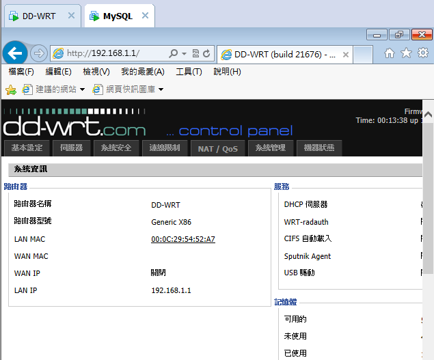The image size is (434, 360).
Task: Click the search magnifier in address bar
Action: pyautogui.click(x=174, y=53)
